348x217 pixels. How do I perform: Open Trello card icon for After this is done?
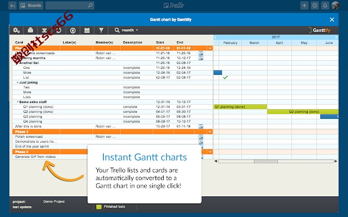point(201,126)
